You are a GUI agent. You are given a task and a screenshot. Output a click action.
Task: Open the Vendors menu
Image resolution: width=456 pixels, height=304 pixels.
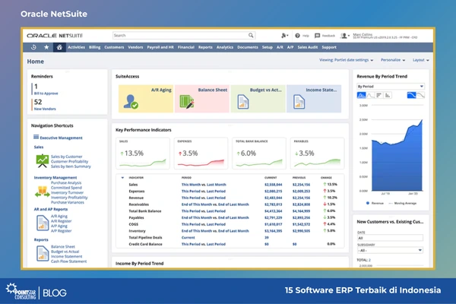point(135,47)
